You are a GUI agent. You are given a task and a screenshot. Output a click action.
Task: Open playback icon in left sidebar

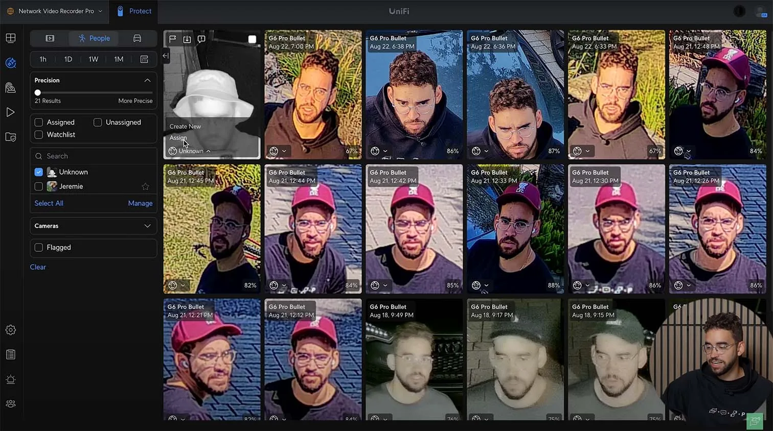(10, 112)
